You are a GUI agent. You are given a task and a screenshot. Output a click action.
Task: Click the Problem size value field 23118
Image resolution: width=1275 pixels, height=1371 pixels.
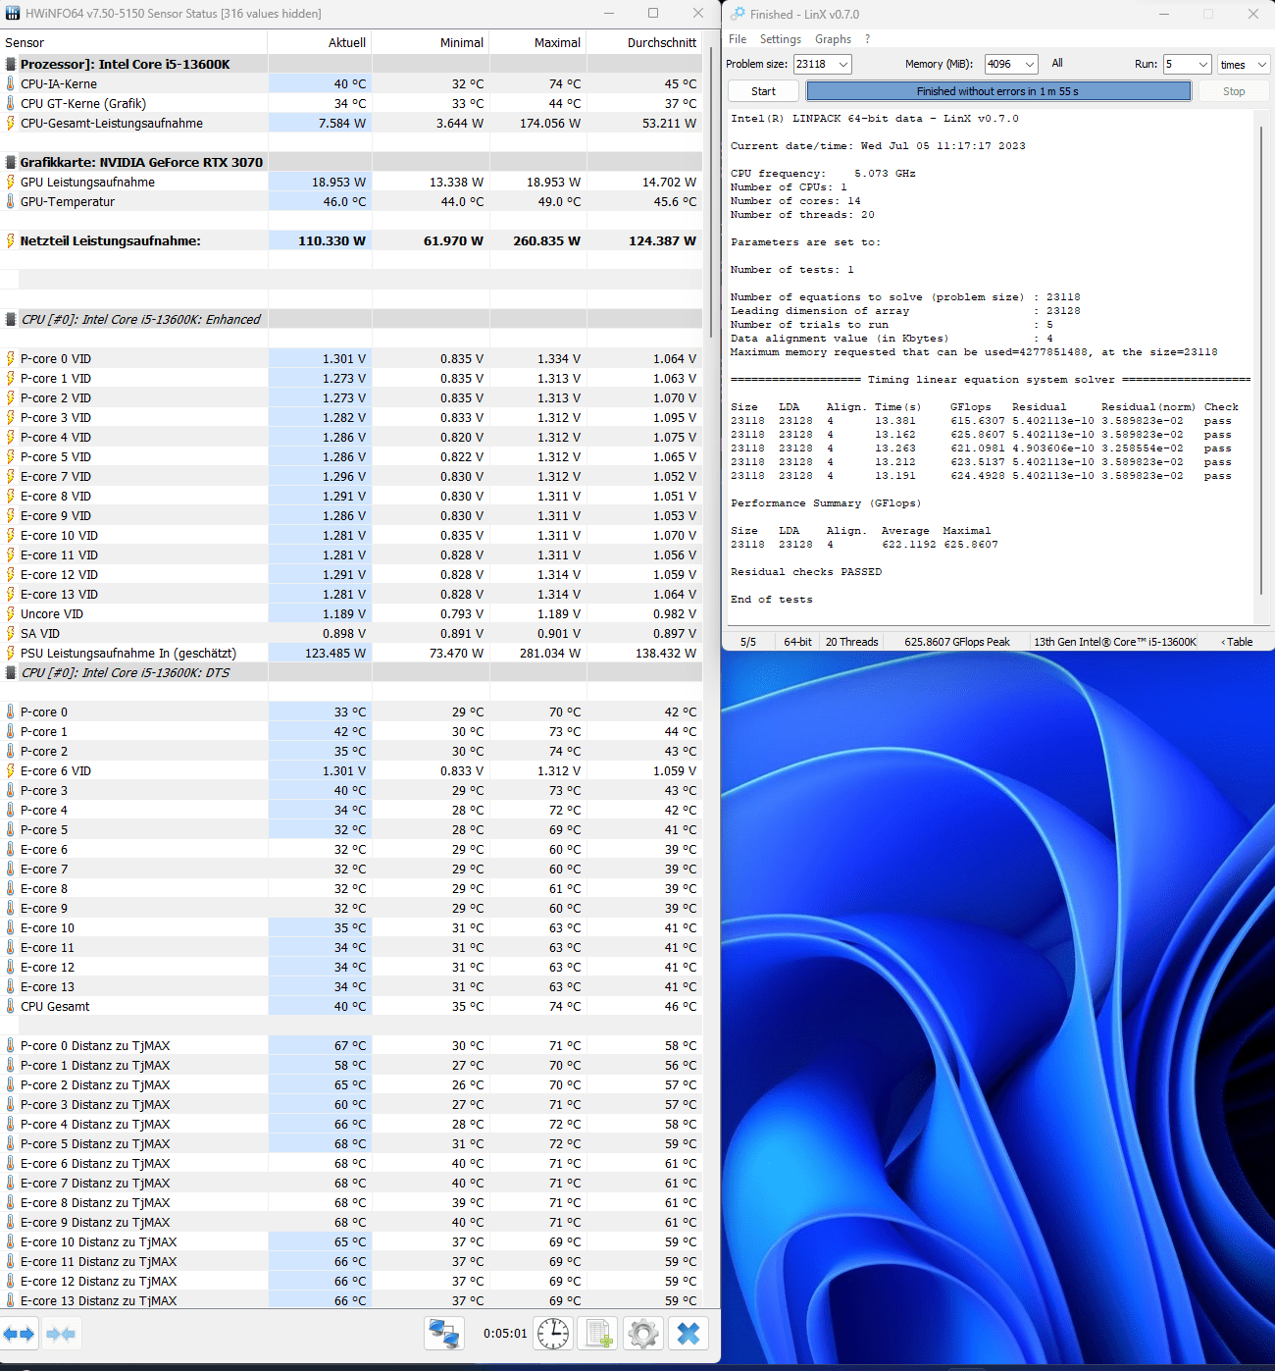click(x=814, y=64)
